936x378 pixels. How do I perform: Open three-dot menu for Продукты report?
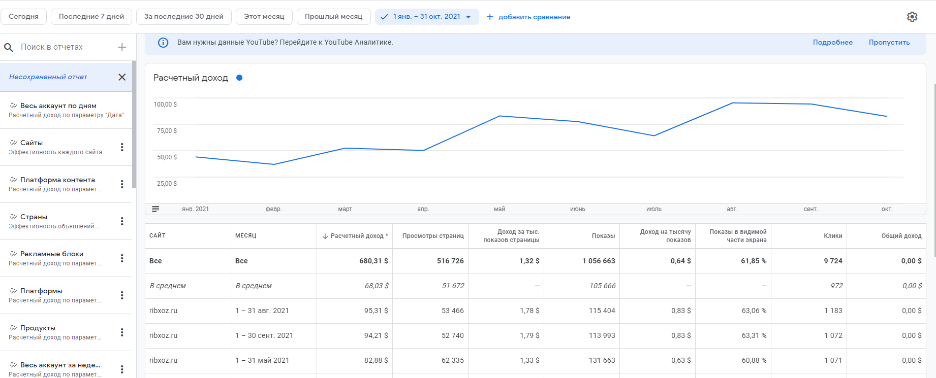tap(122, 332)
